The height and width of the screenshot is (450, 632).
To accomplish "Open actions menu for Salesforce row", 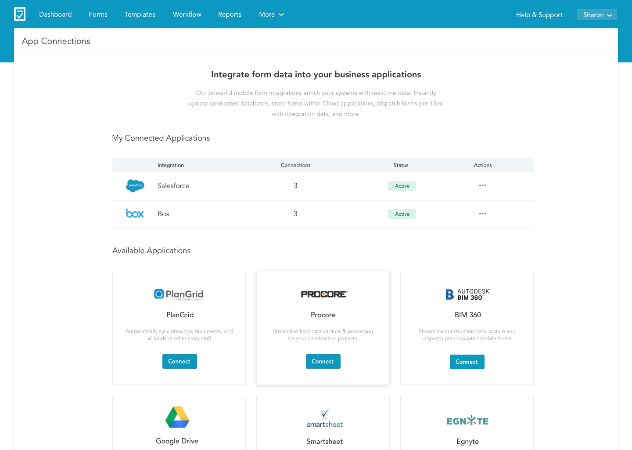I will pos(482,185).
